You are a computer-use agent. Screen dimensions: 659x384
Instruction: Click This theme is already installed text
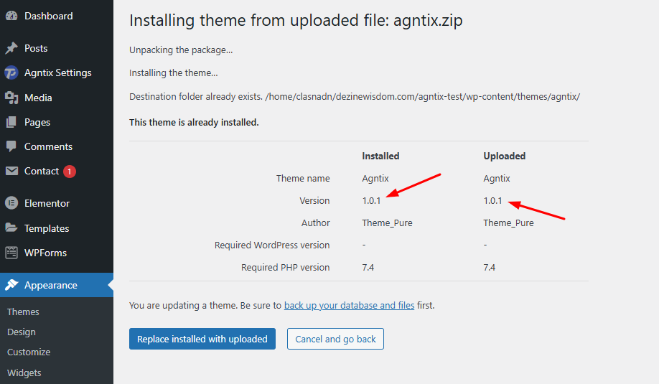[194, 122]
